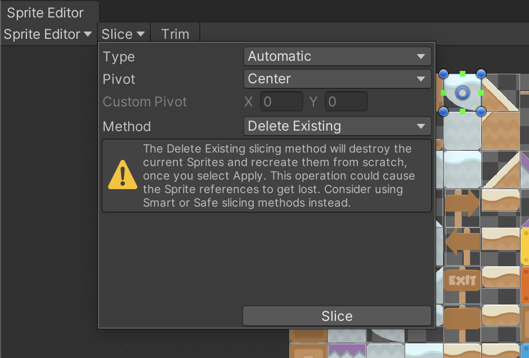Open the Pivot dropdown set to Center

[337, 79]
